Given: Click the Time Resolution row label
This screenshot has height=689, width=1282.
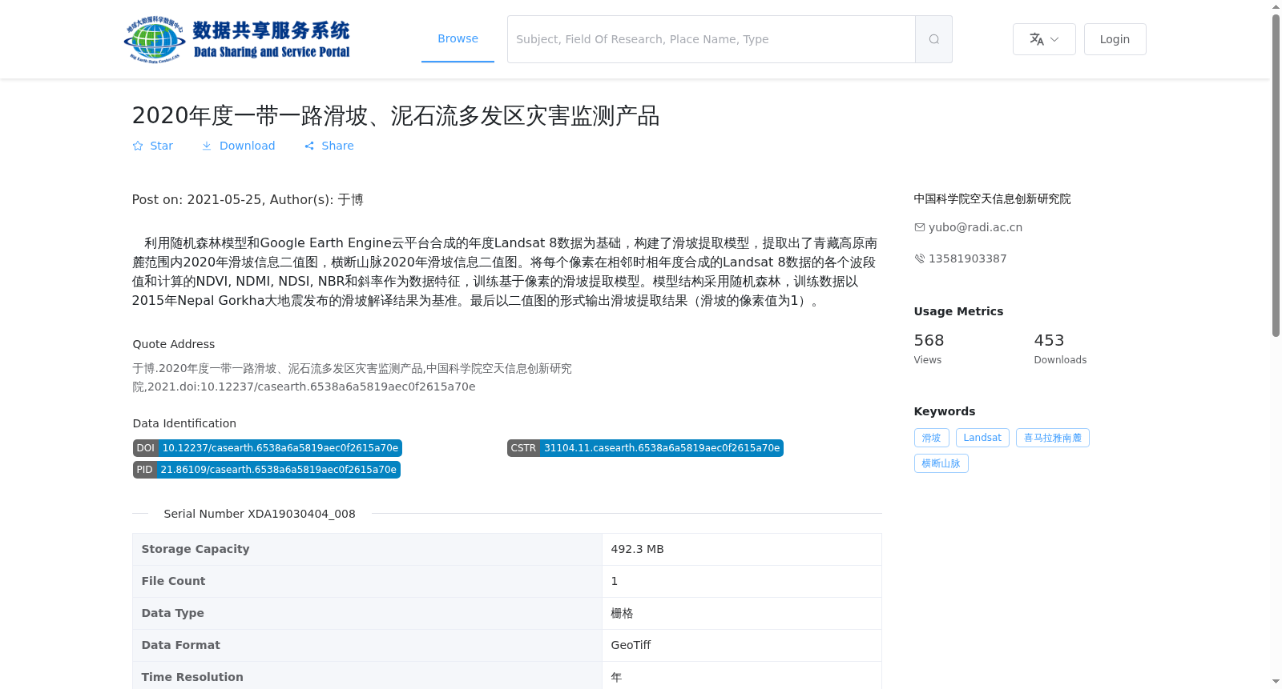Looking at the screenshot, I should pyautogui.click(x=192, y=677).
